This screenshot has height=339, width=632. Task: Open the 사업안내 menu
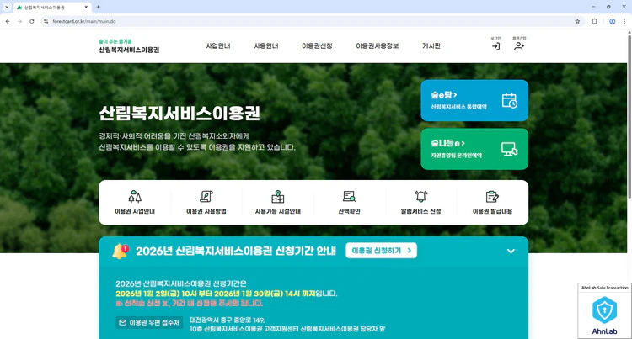click(218, 45)
